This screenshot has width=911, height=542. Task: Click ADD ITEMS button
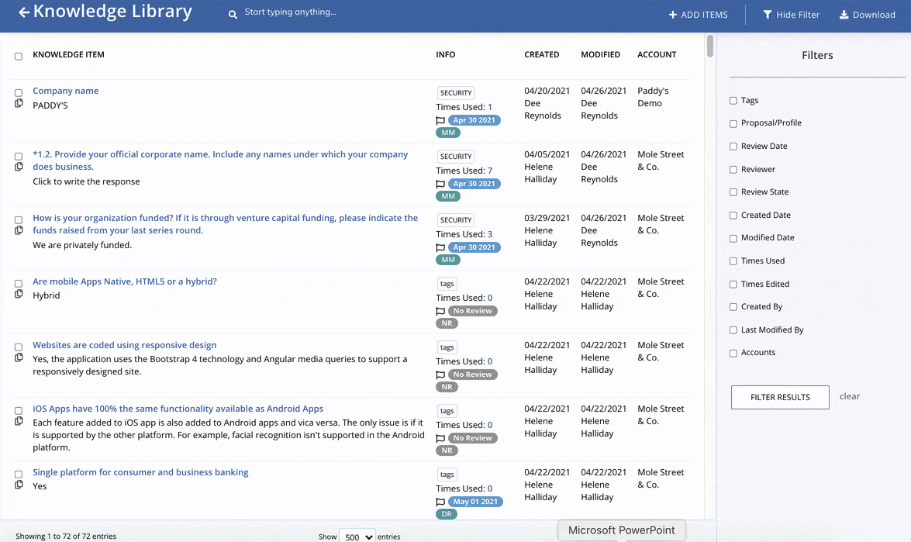[x=699, y=15]
